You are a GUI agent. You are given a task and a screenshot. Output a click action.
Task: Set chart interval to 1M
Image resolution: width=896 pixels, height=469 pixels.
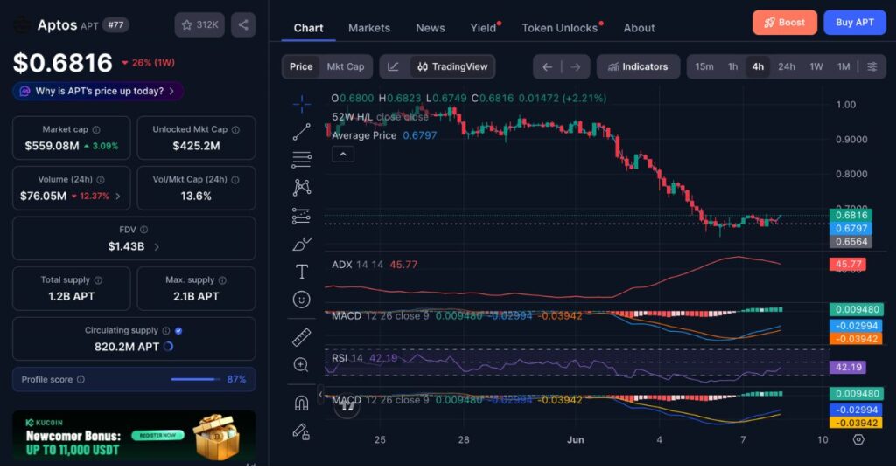(843, 66)
